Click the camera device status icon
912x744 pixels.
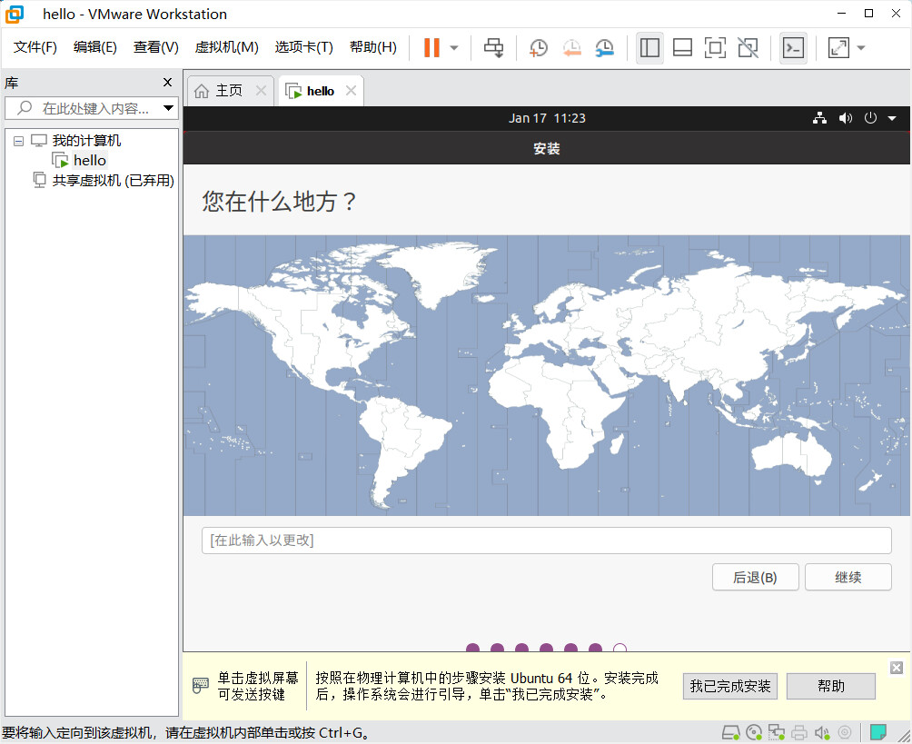pos(845,732)
